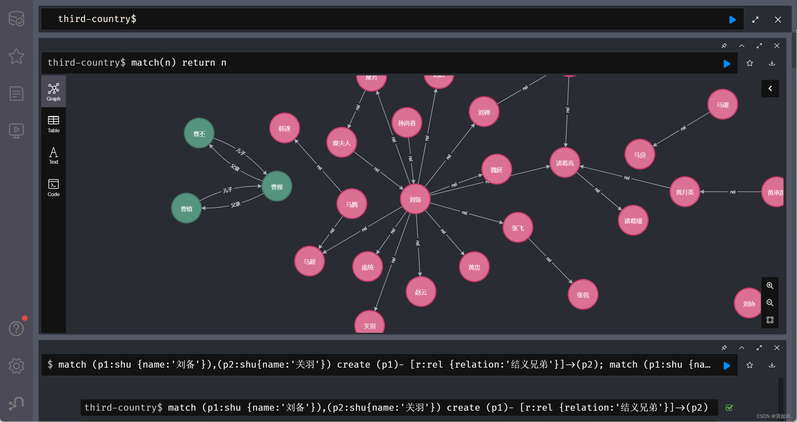Switch to Table view

tap(53, 124)
